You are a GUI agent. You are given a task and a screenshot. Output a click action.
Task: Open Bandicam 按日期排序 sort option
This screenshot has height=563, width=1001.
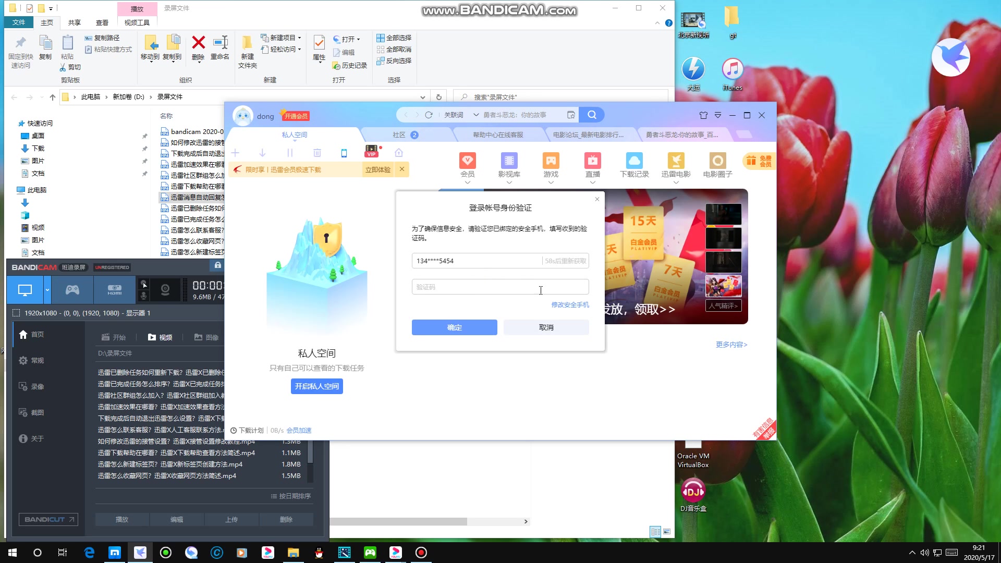click(x=291, y=496)
